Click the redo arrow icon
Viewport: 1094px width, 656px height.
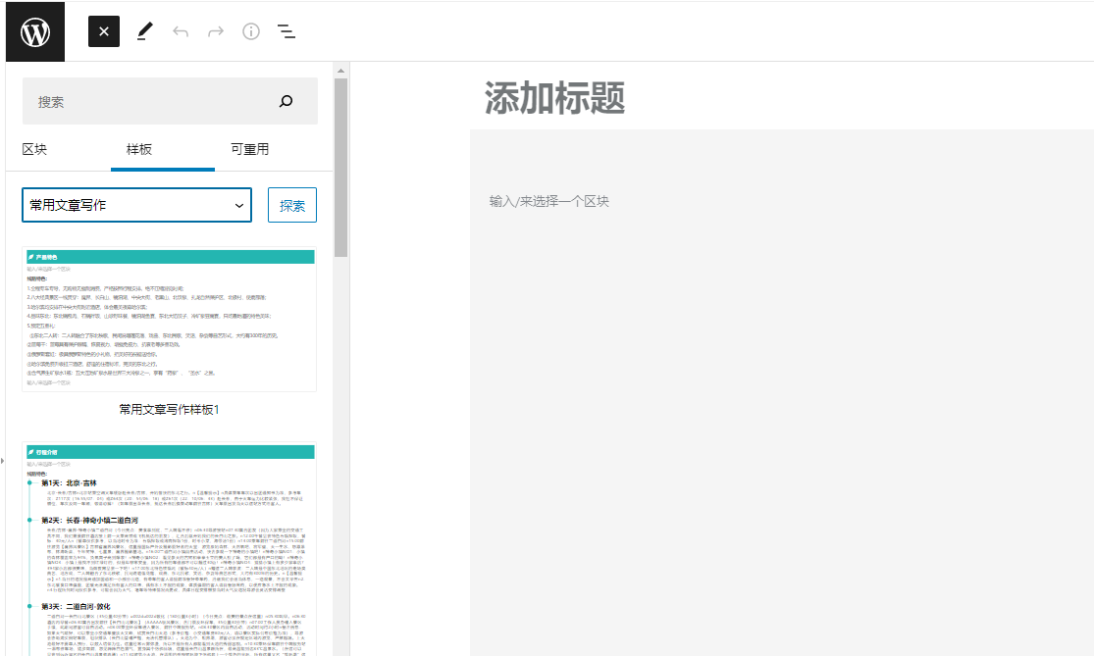pyautogui.click(x=215, y=30)
